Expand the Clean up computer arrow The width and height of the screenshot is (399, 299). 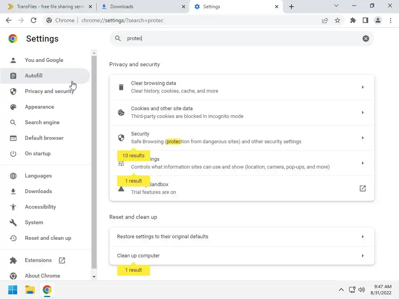click(x=363, y=256)
